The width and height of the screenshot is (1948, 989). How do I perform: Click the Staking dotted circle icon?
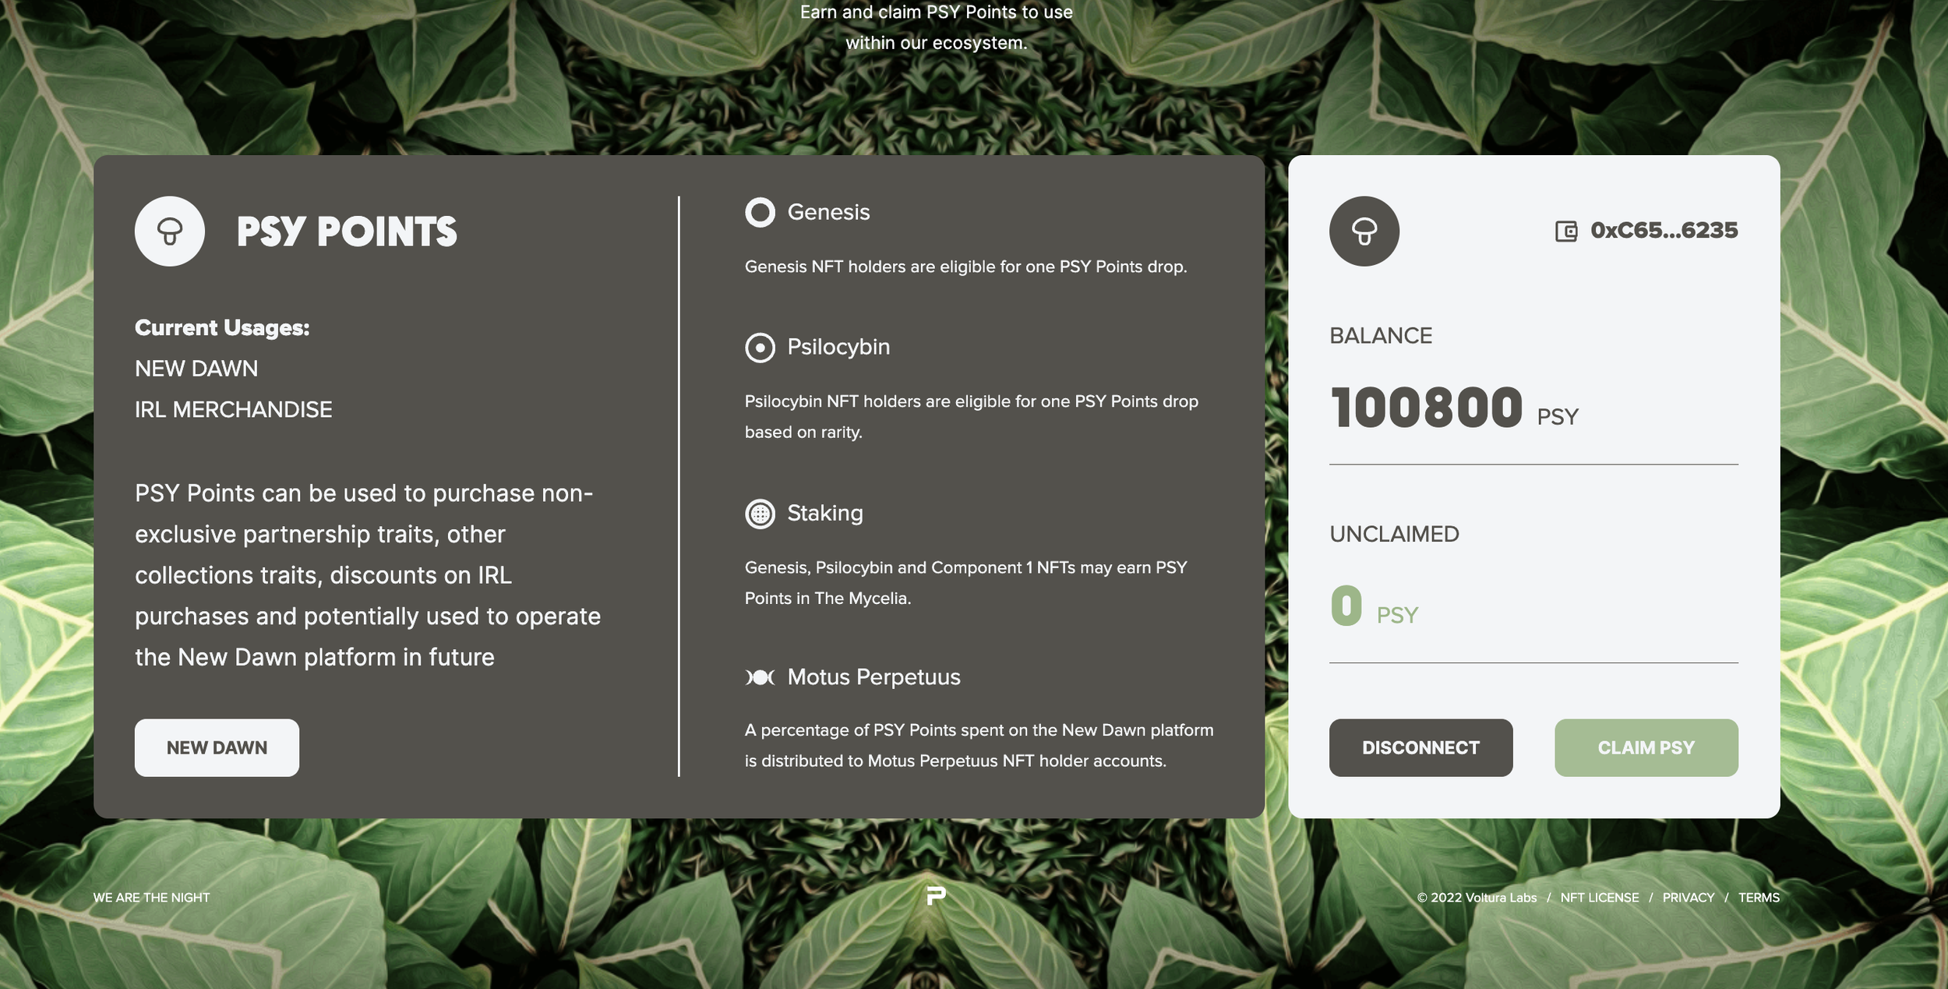point(760,514)
